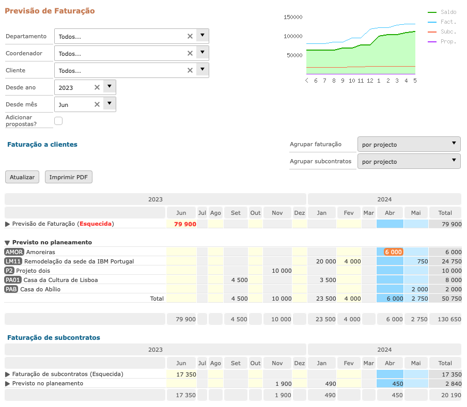Toggle the Adicionar propostas checkbox

(x=58, y=121)
